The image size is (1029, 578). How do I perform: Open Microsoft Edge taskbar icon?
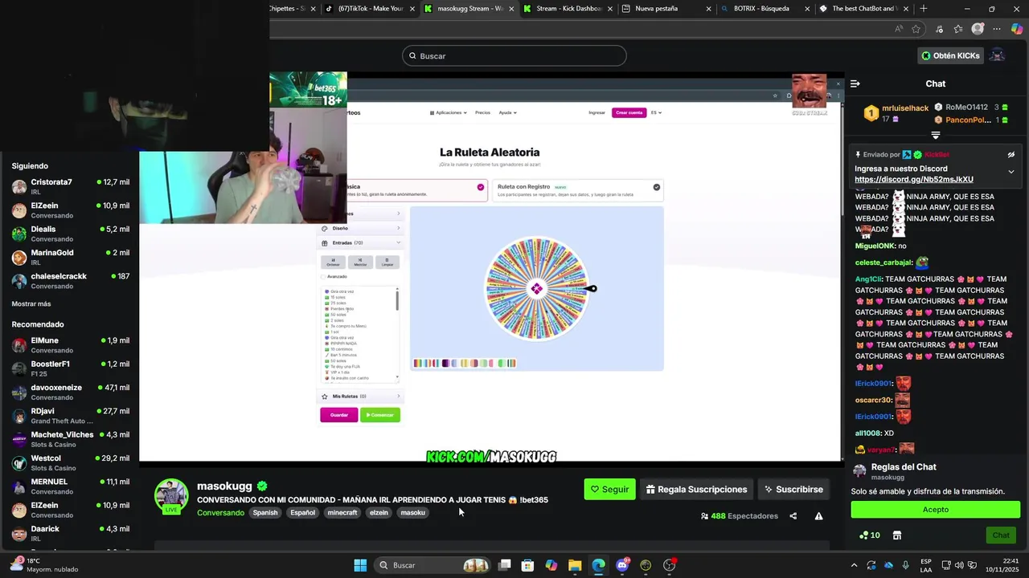pyautogui.click(x=599, y=565)
